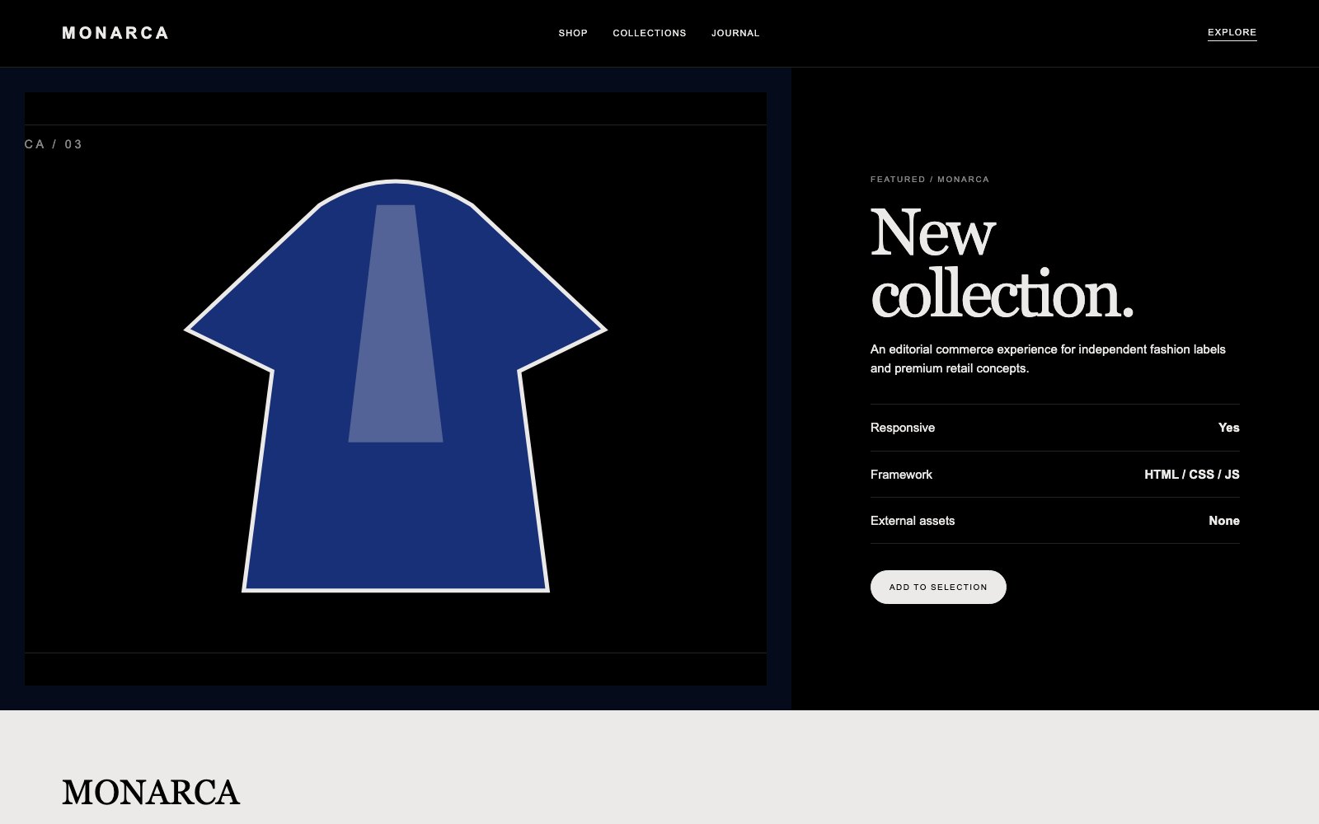
Task: Open the Journal menu item
Action: click(735, 33)
